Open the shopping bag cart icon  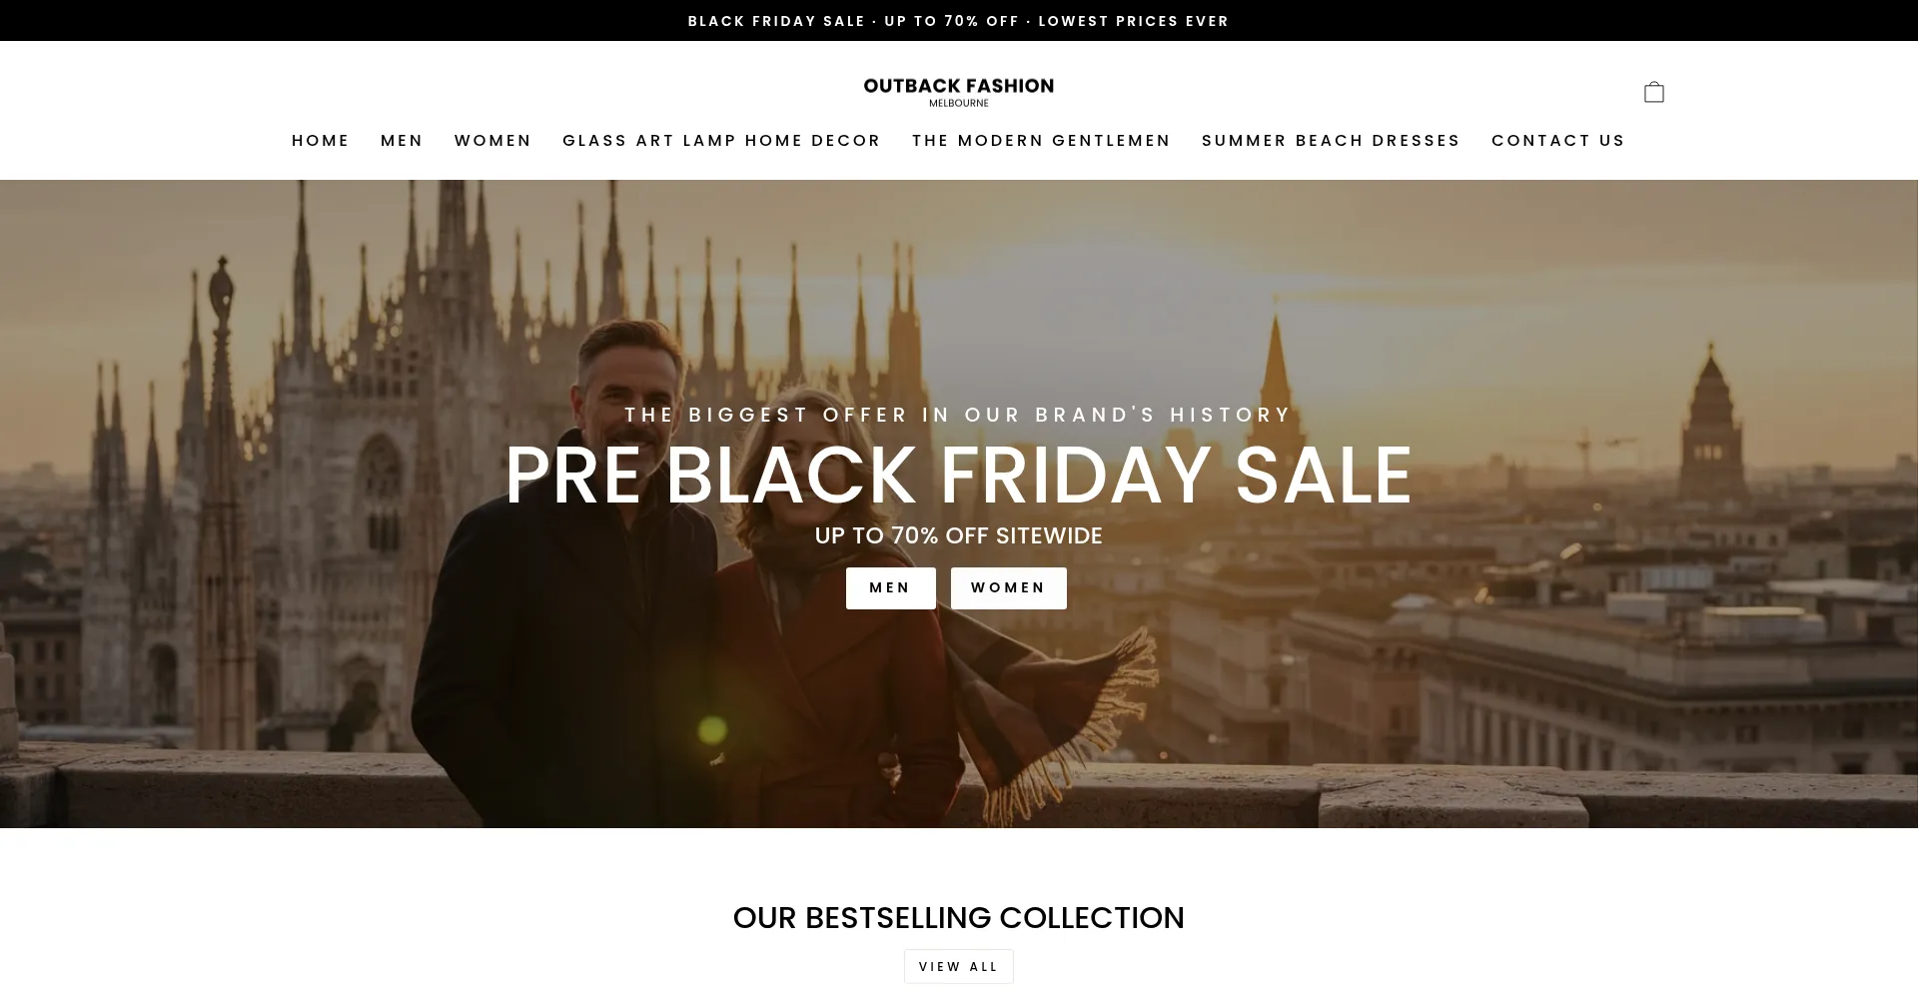(1653, 92)
